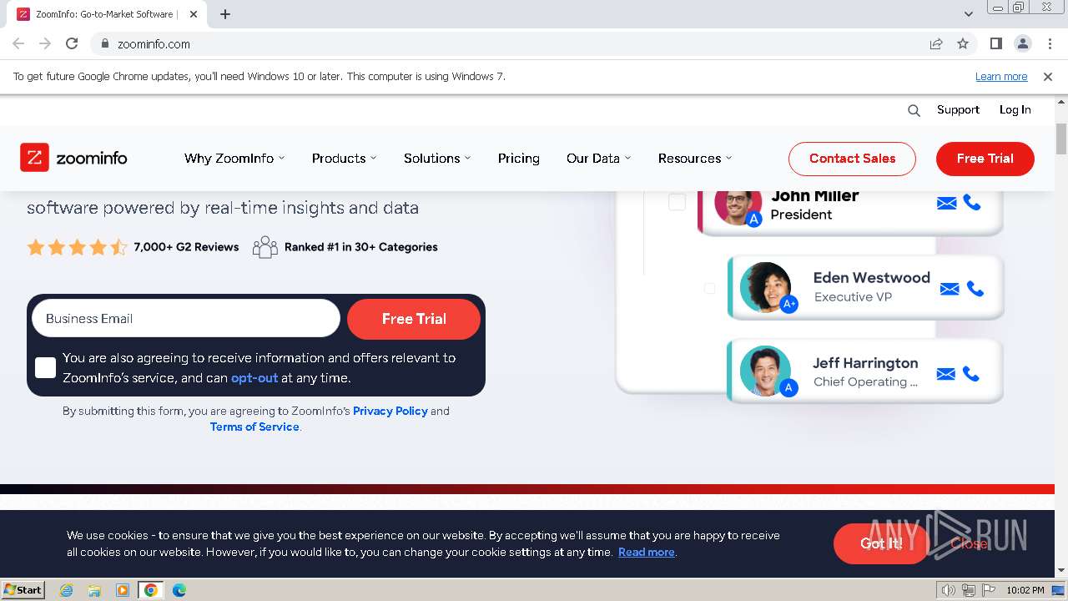This screenshot has width=1068, height=601.
Task: Tick the checkbox beside John Miller
Action: pyautogui.click(x=677, y=202)
